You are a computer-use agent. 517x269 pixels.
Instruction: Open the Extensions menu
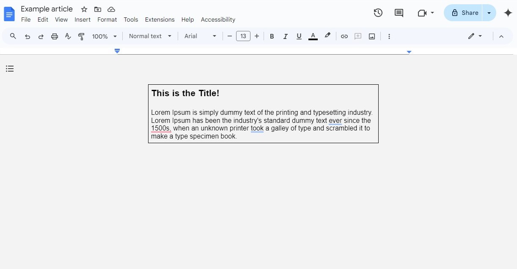(x=159, y=19)
